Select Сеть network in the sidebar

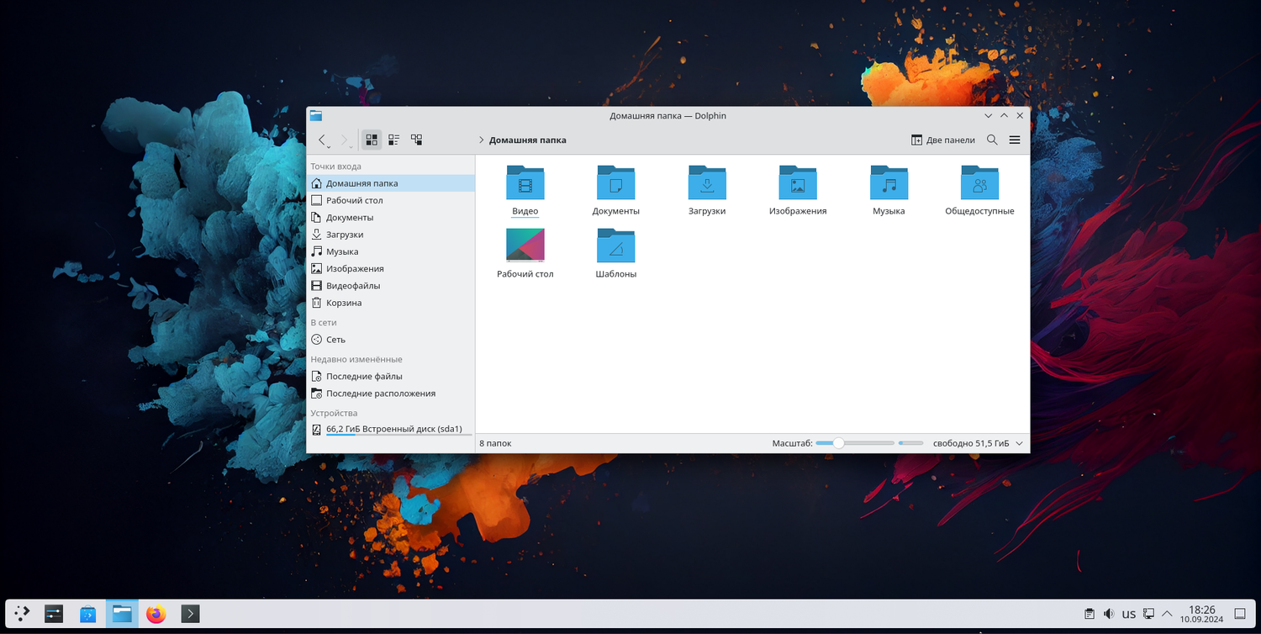pyautogui.click(x=391, y=340)
